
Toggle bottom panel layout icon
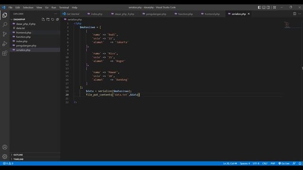tap(264, 8)
